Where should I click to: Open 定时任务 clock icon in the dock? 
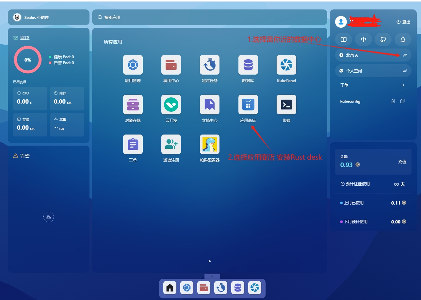tap(221, 288)
